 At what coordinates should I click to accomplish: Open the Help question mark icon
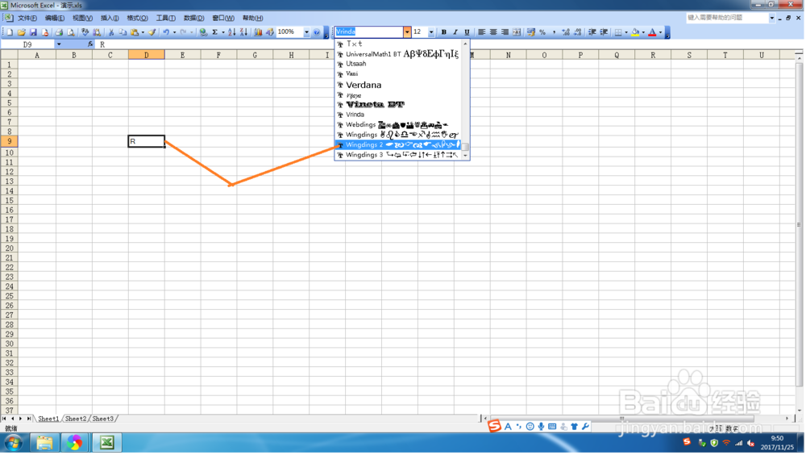click(317, 32)
